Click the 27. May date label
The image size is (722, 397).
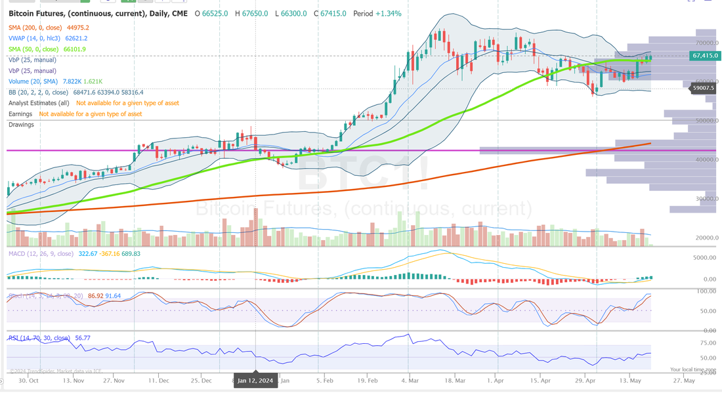click(684, 381)
